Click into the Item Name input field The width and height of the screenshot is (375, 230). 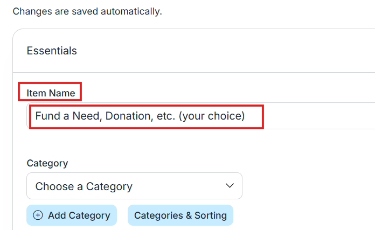(200, 116)
